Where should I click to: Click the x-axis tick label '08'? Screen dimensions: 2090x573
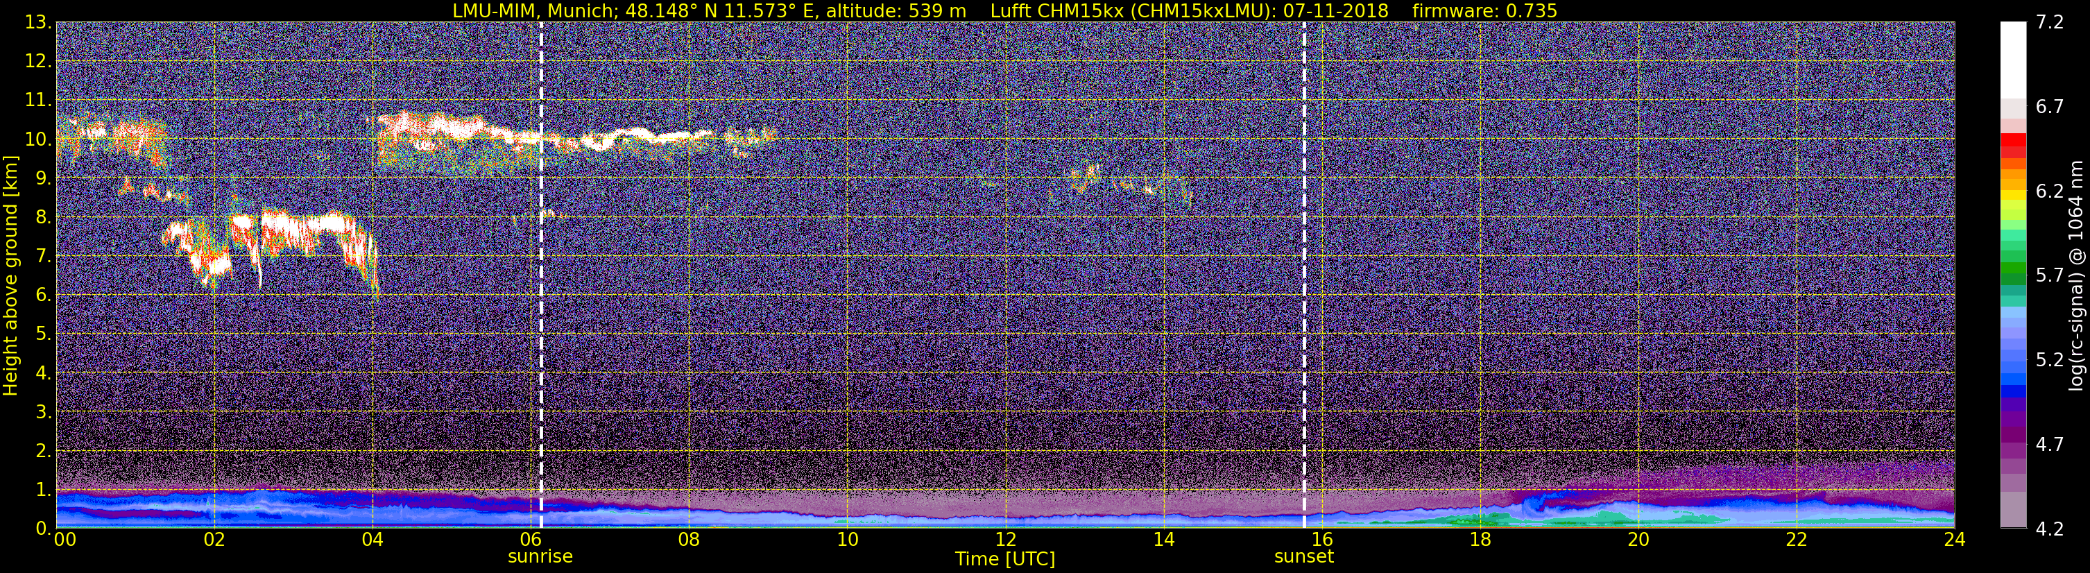[x=689, y=540]
